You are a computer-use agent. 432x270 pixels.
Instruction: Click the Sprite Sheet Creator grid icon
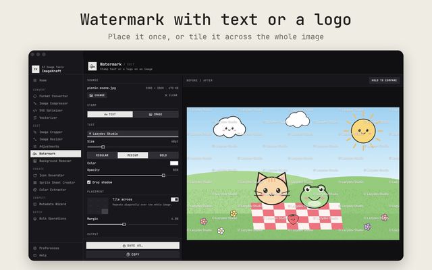click(x=35, y=182)
